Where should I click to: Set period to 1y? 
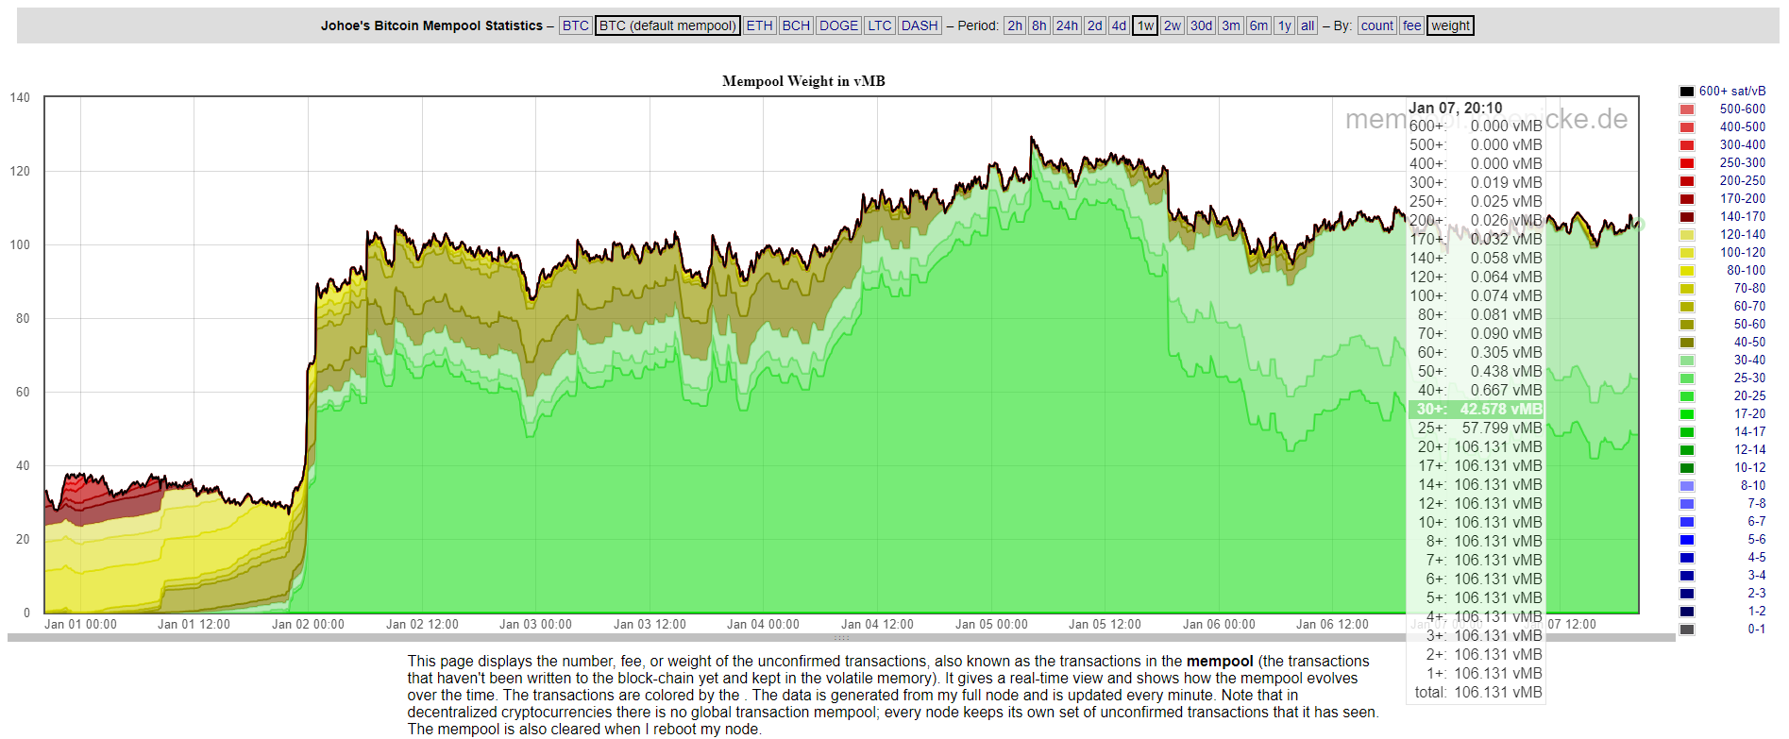(1284, 25)
